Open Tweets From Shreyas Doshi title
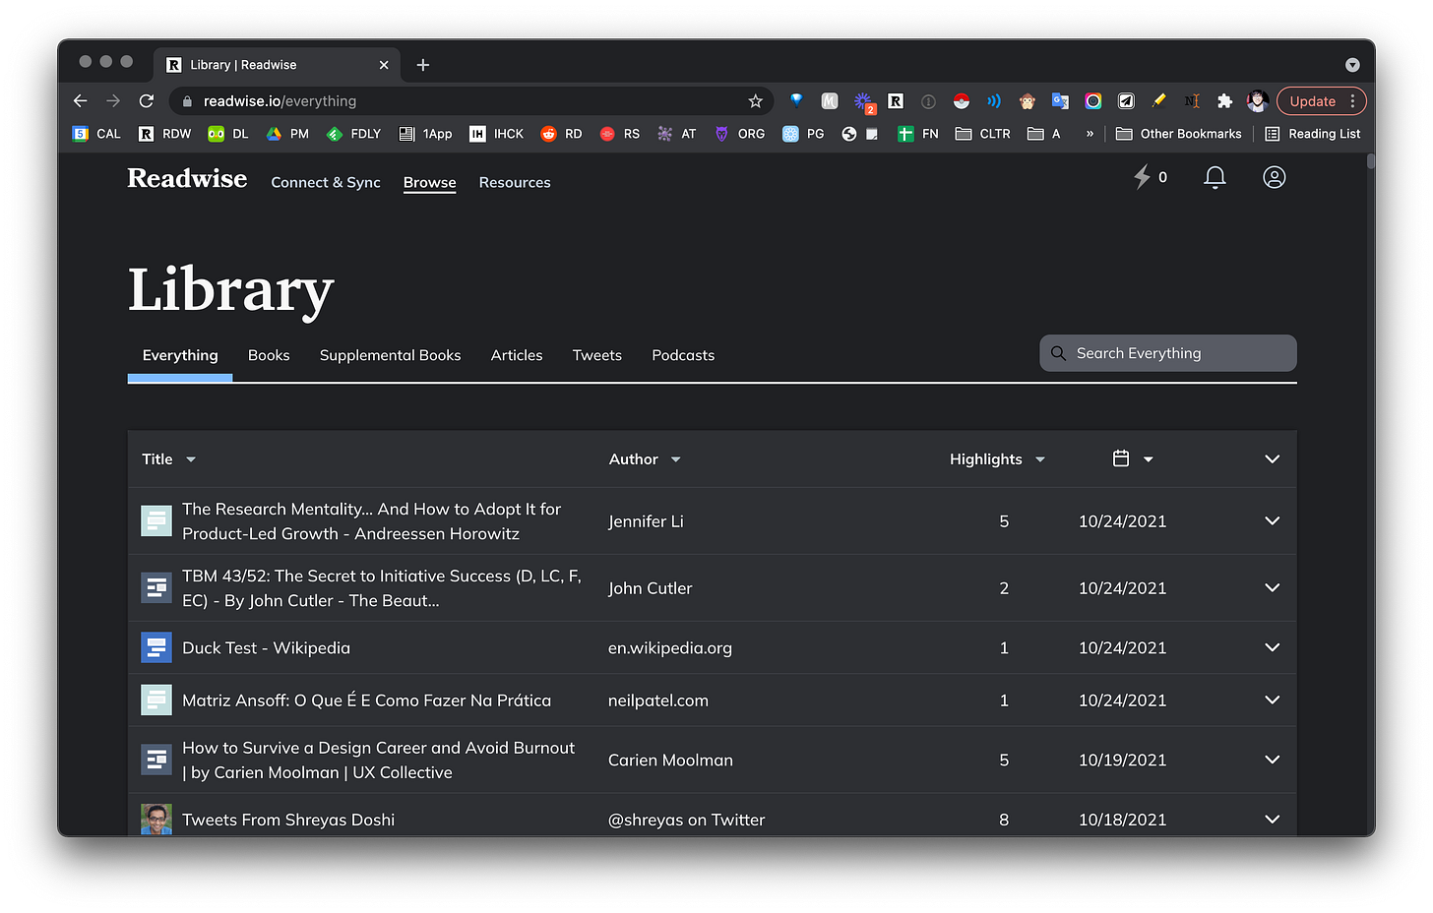 tap(288, 820)
